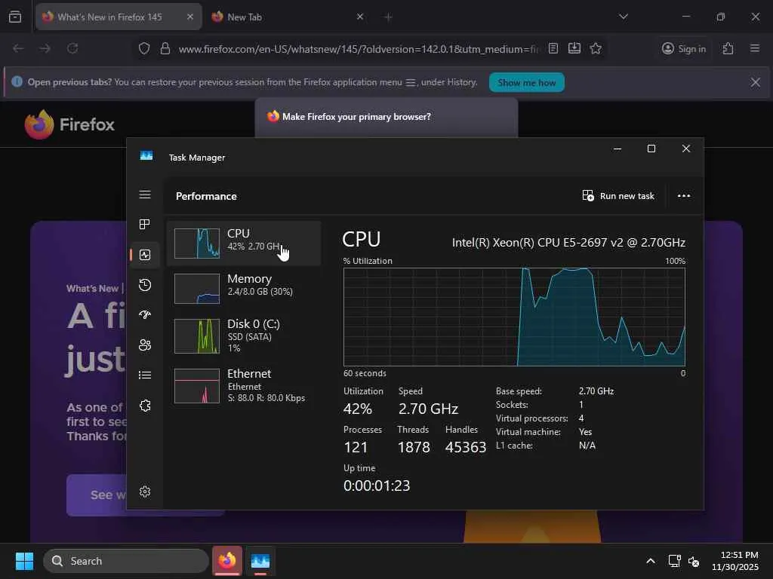Open Task Manager more options menu
The height and width of the screenshot is (579, 773).
684,196
